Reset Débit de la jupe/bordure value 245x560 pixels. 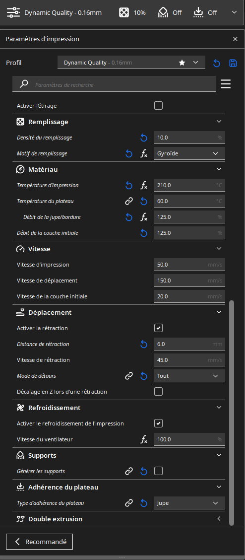(129, 217)
